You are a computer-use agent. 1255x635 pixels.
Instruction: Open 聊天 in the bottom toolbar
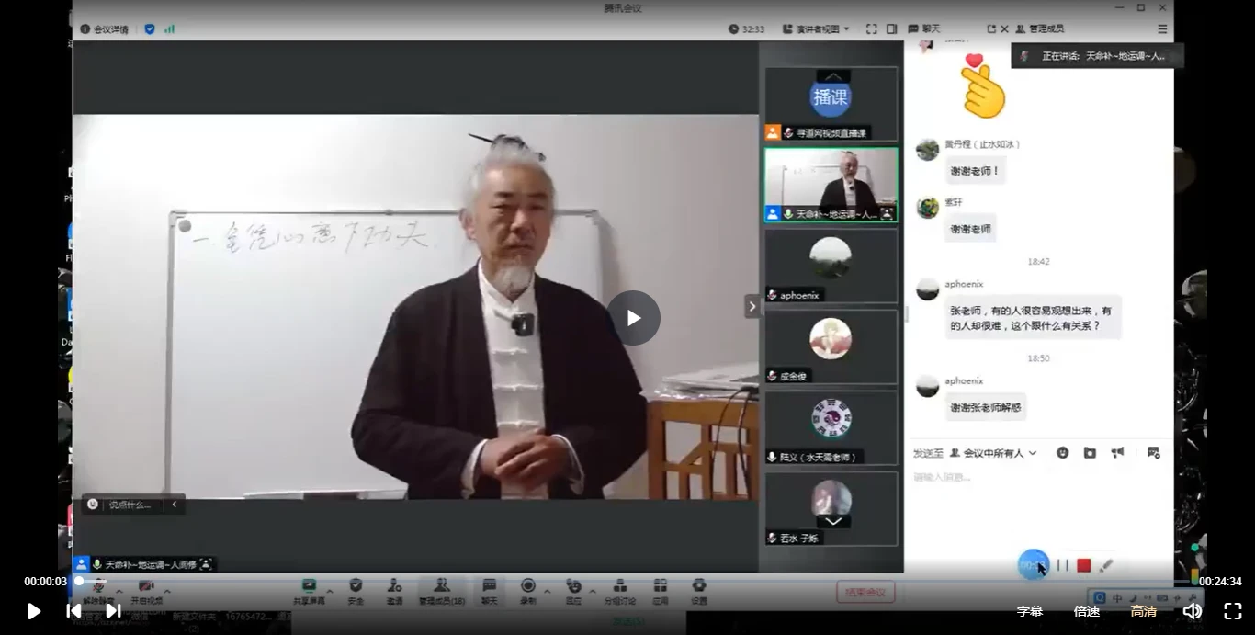490,592
